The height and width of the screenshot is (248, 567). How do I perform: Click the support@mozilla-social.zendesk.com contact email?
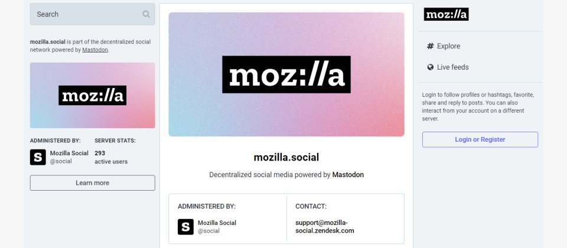(325, 227)
